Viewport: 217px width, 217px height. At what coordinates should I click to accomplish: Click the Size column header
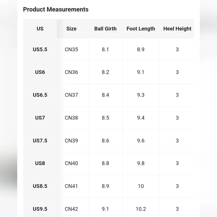[x=71, y=29]
